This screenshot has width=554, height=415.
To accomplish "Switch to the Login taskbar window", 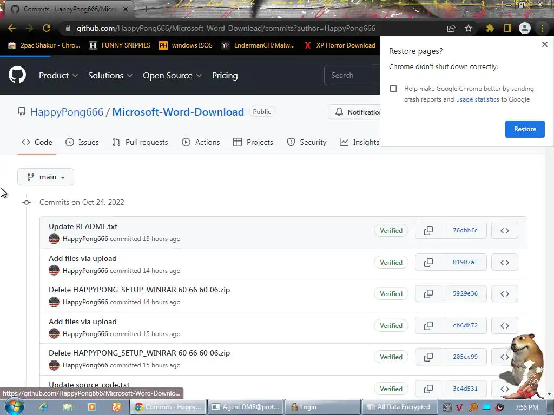I will pos(322,407).
